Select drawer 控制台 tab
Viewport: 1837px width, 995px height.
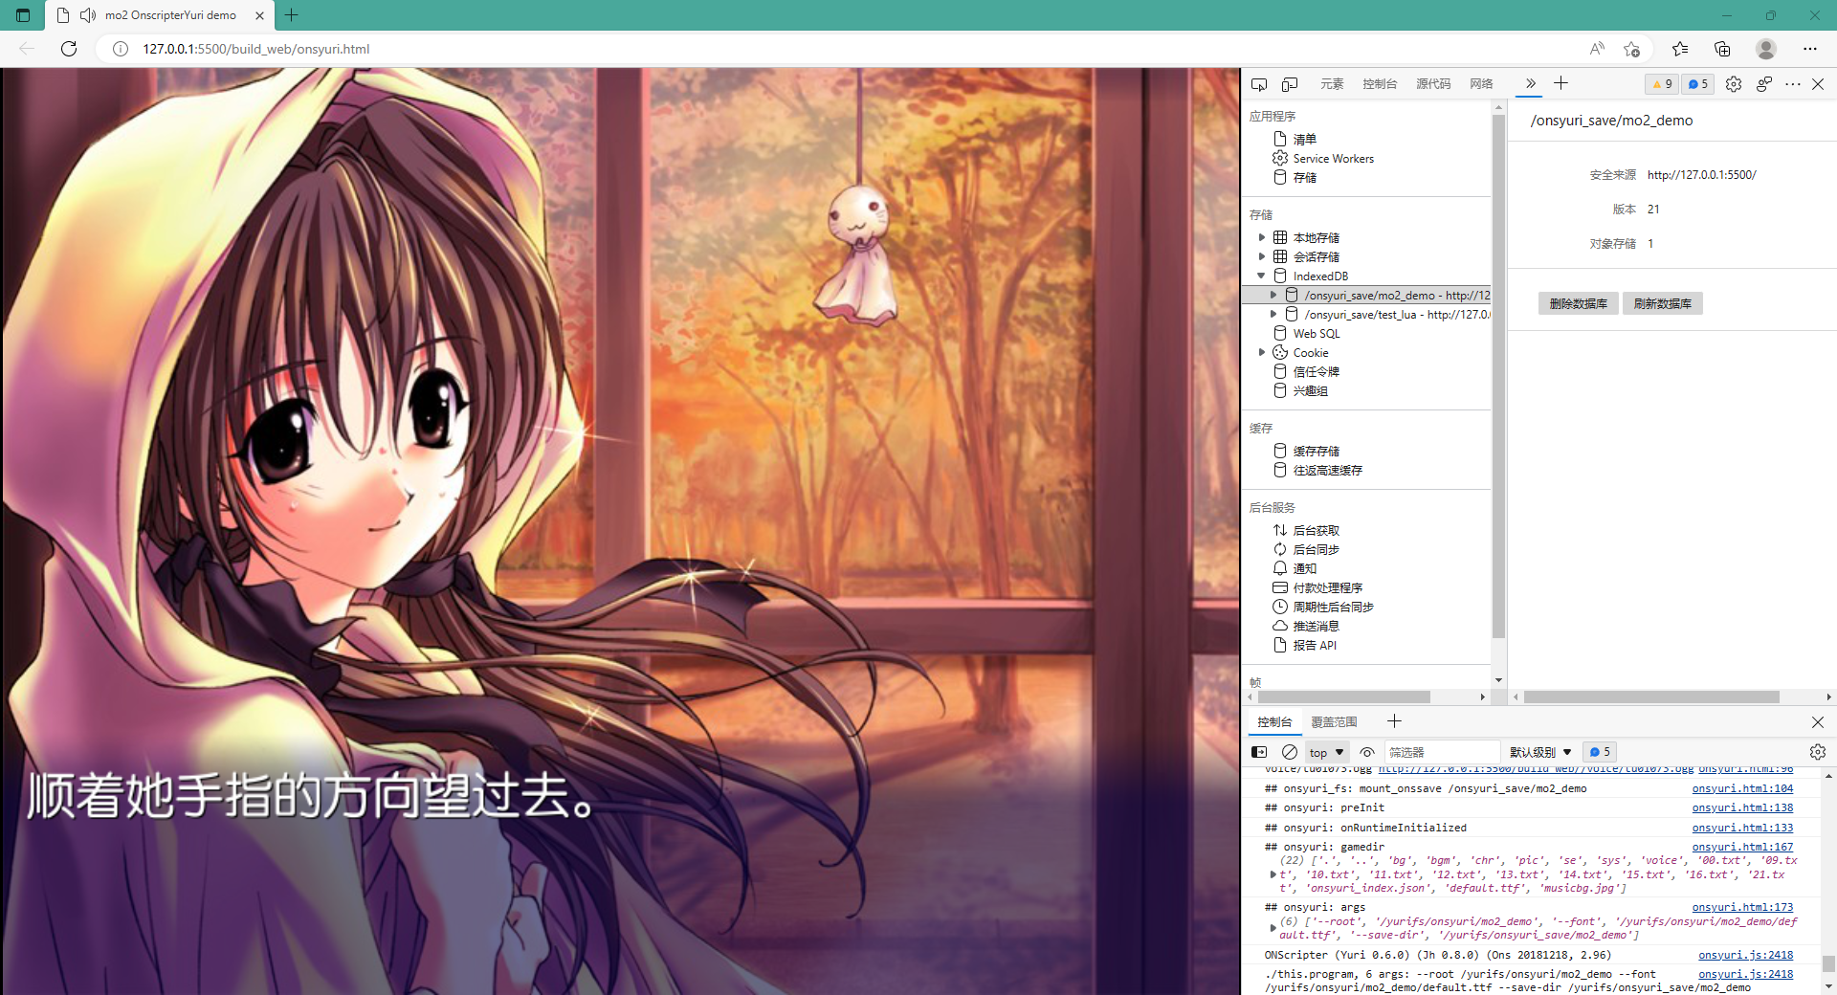coord(1274,722)
